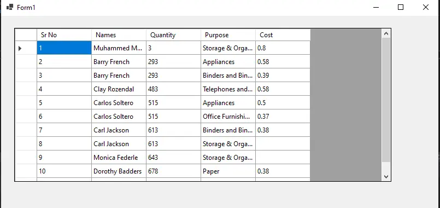Viewport: 440px width, 208px height.
Task: Click the Purpose column header
Action: (228, 35)
